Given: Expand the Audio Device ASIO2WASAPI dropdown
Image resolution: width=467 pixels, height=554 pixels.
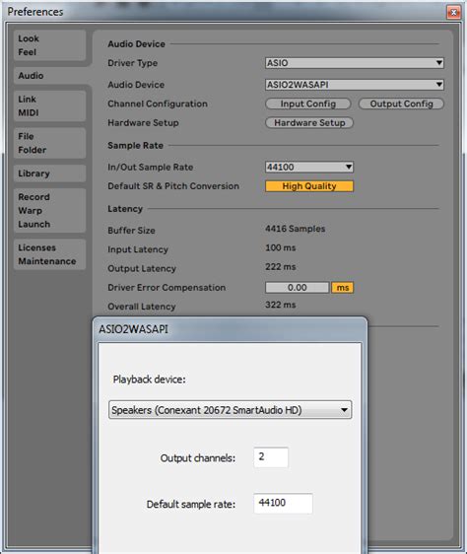Looking at the screenshot, I should click(x=355, y=85).
